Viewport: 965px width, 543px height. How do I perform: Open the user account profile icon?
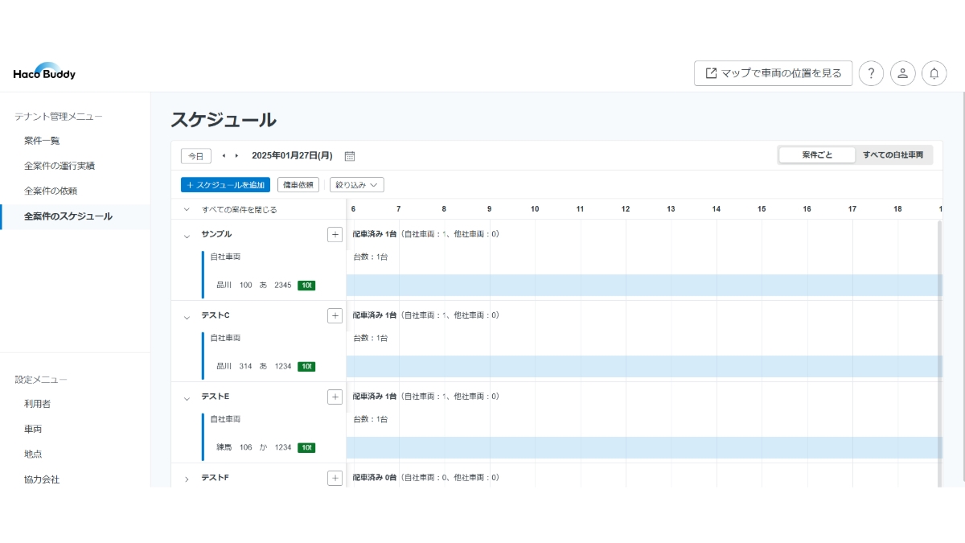902,73
